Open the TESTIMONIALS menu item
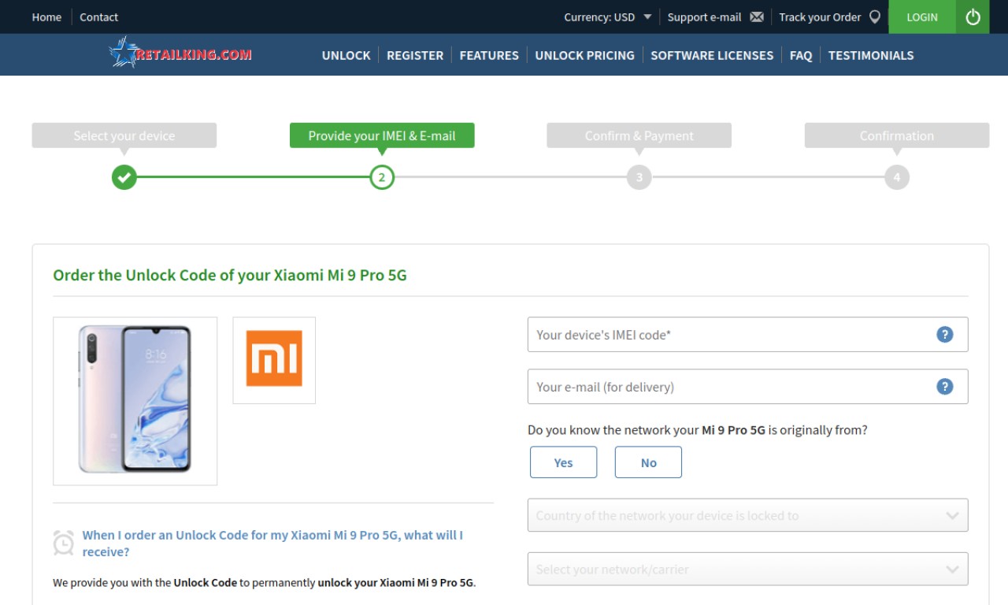The height and width of the screenshot is (605, 1008). click(x=871, y=55)
